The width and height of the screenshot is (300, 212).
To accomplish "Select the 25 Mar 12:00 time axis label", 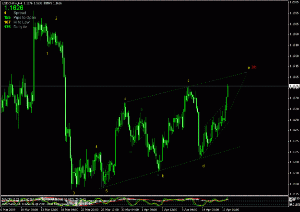I will pyautogui.click(x=109, y=210).
